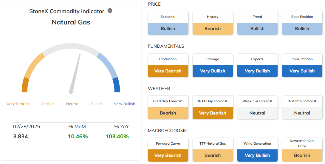
Task: Click the WEATHER section heading
Action: [159, 89]
